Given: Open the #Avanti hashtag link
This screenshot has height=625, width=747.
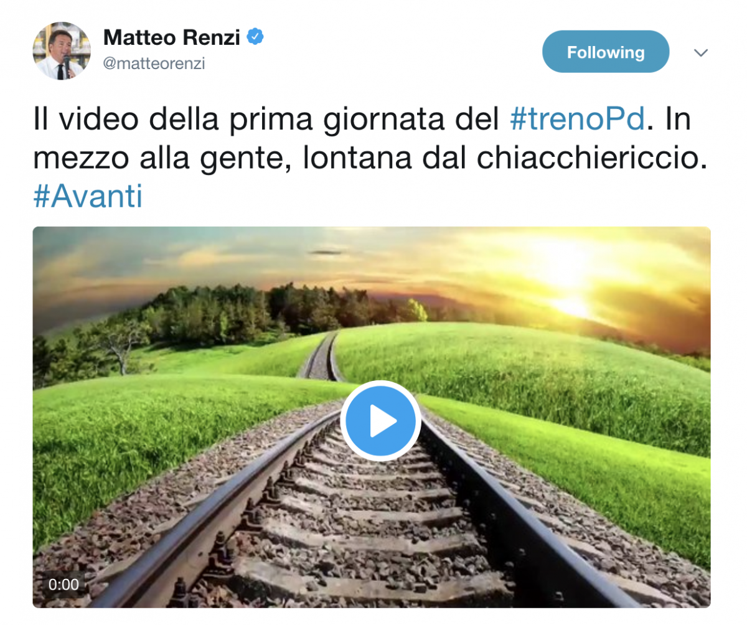Looking at the screenshot, I should pyautogui.click(x=88, y=197).
